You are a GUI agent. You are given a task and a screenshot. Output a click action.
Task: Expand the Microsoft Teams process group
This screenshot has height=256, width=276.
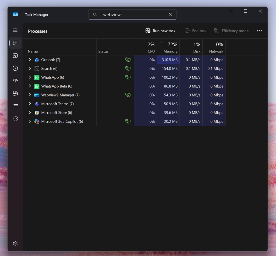pyautogui.click(x=30, y=104)
